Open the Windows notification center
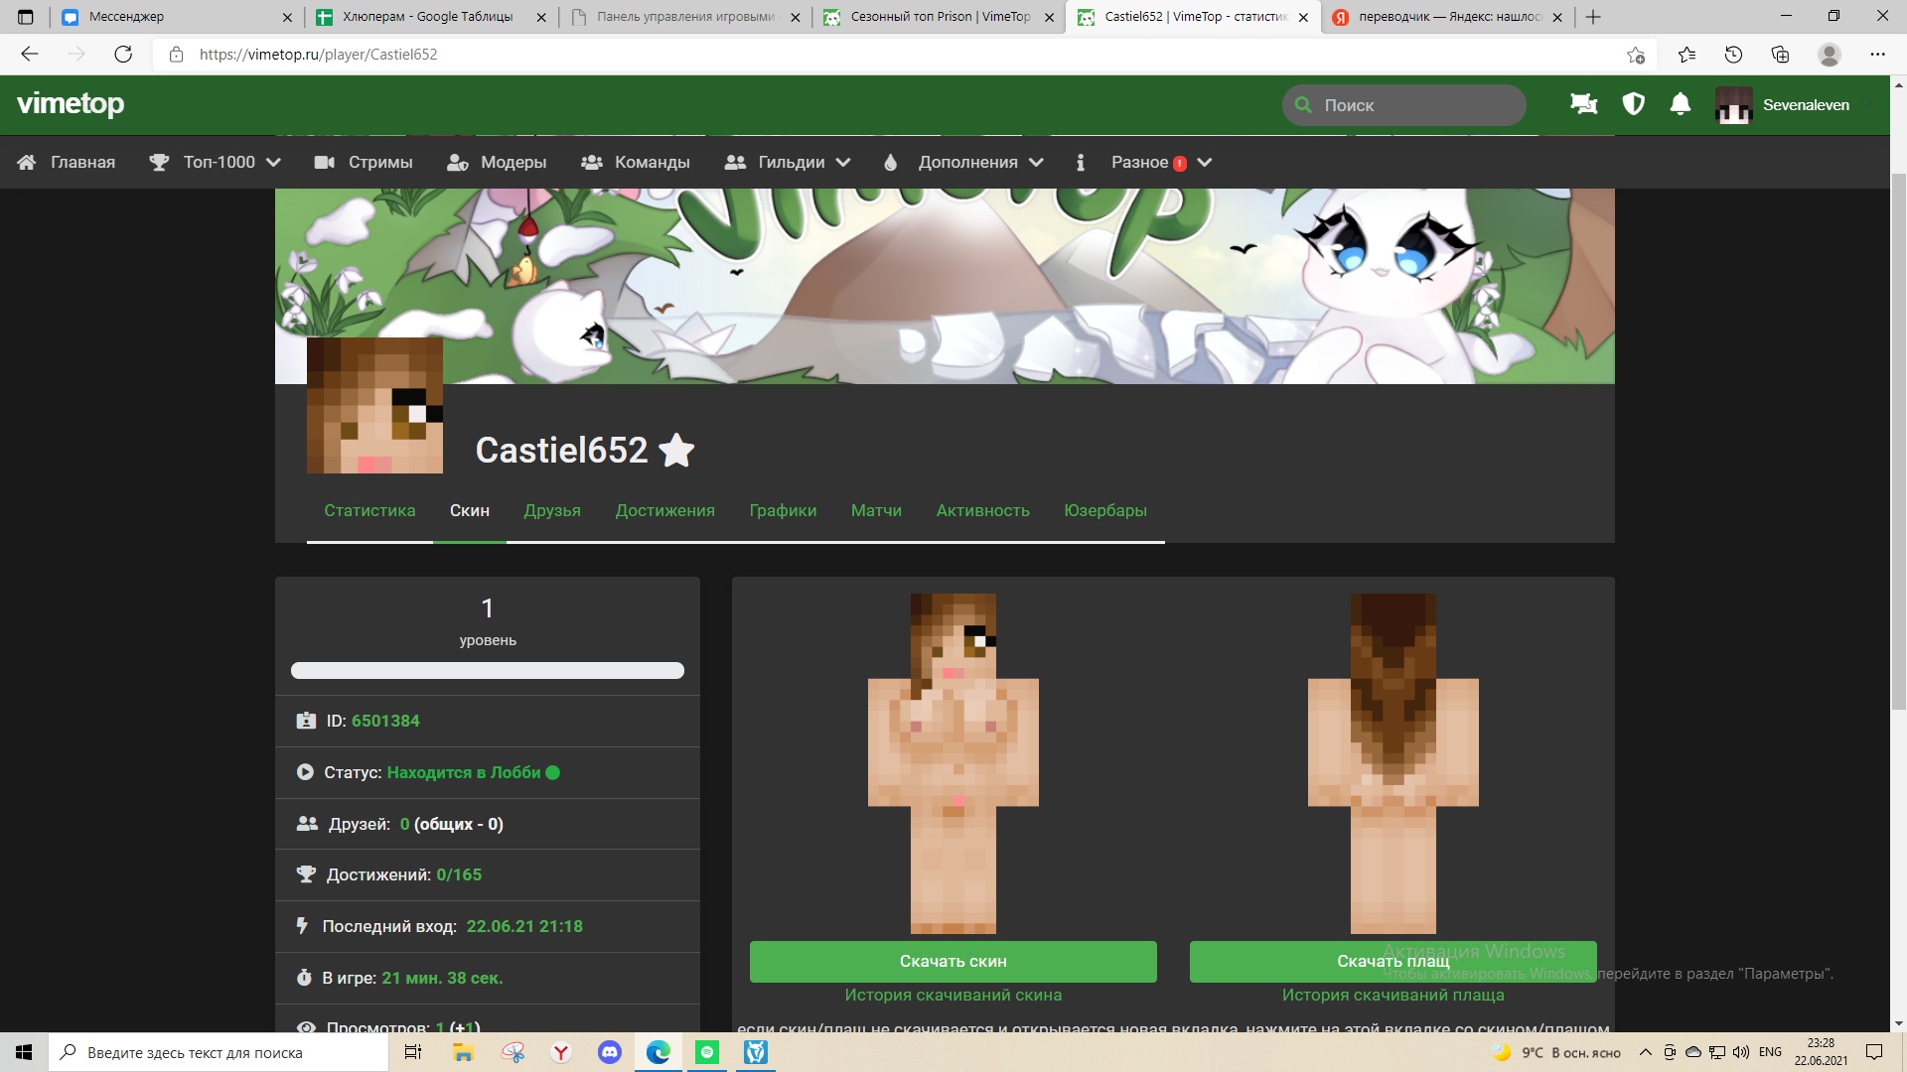The image size is (1907, 1072). click(1874, 1052)
